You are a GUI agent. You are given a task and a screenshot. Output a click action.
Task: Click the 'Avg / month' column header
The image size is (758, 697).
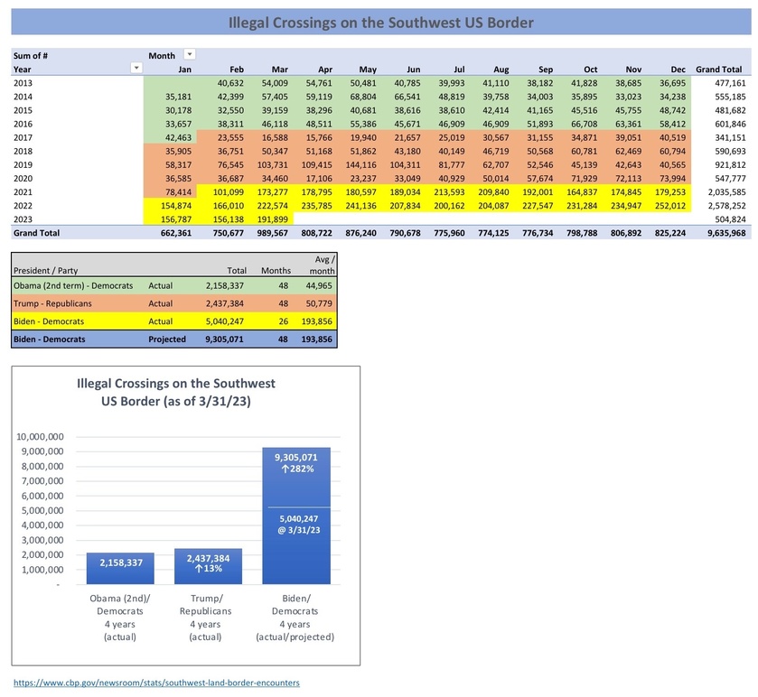(322, 265)
